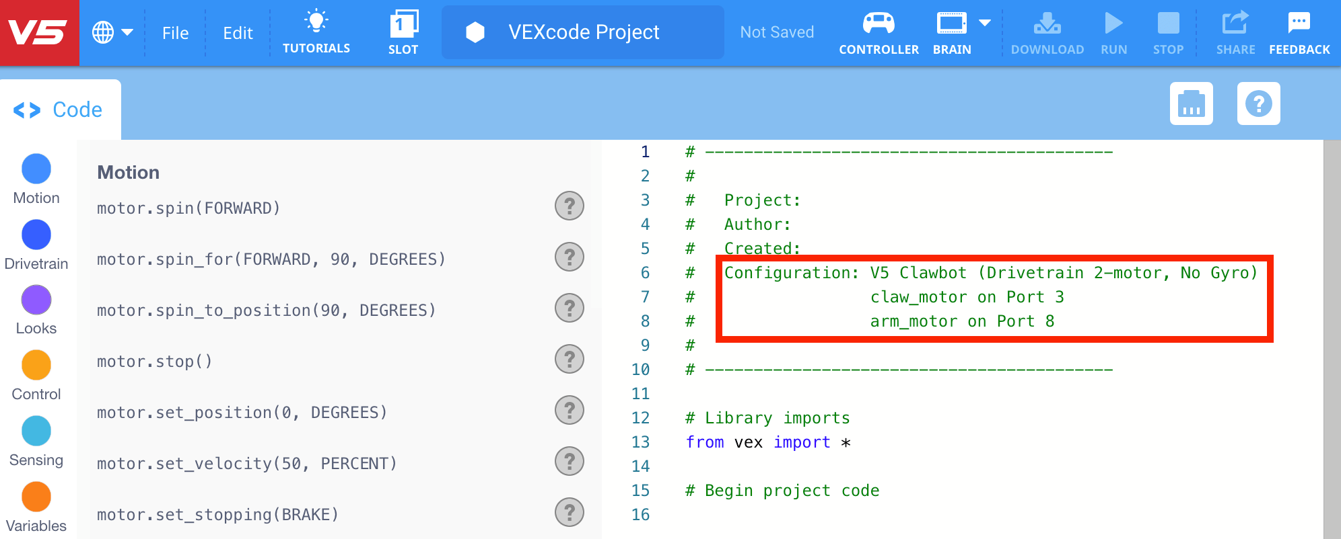Viewport: 1341px width, 539px height.
Task: Show help for motor.set_stopping
Action: tap(570, 512)
